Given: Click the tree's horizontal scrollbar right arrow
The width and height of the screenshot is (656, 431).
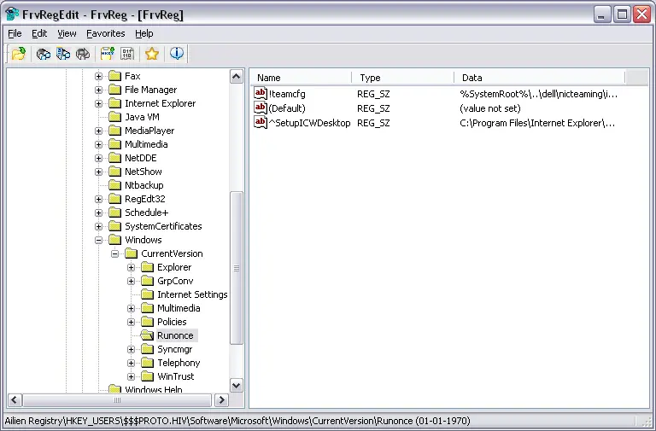Looking at the screenshot, I should click(221, 400).
